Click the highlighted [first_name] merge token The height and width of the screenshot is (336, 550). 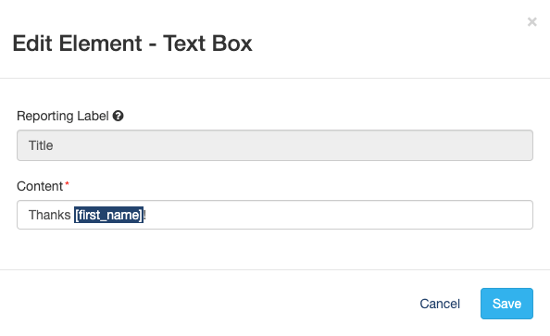pos(108,215)
